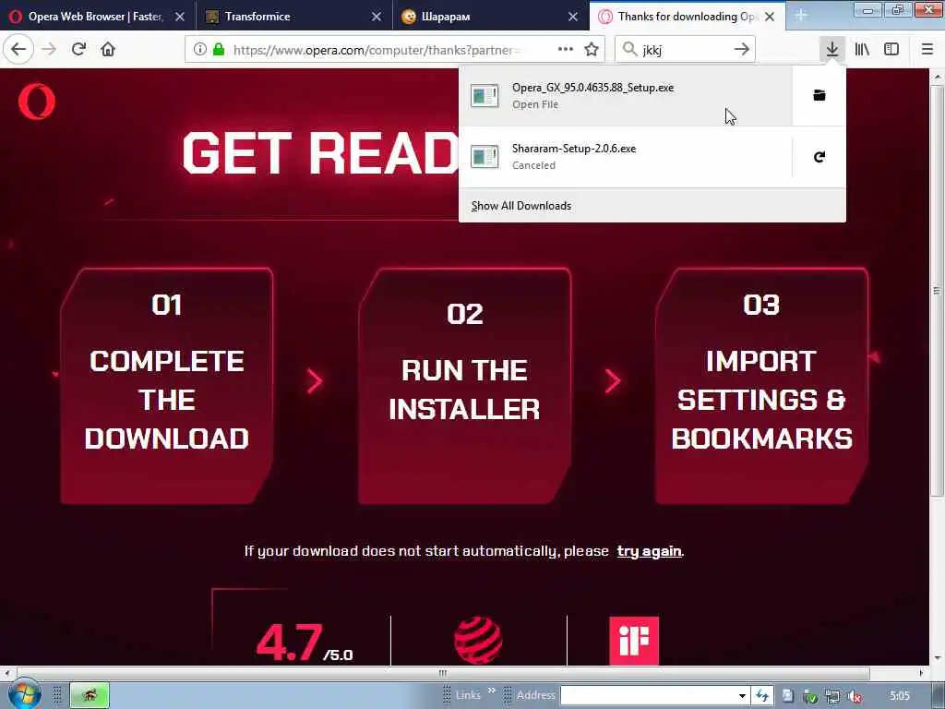945x709 pixels.
Task: Click the red dot award logo
Action: [478, 641]
